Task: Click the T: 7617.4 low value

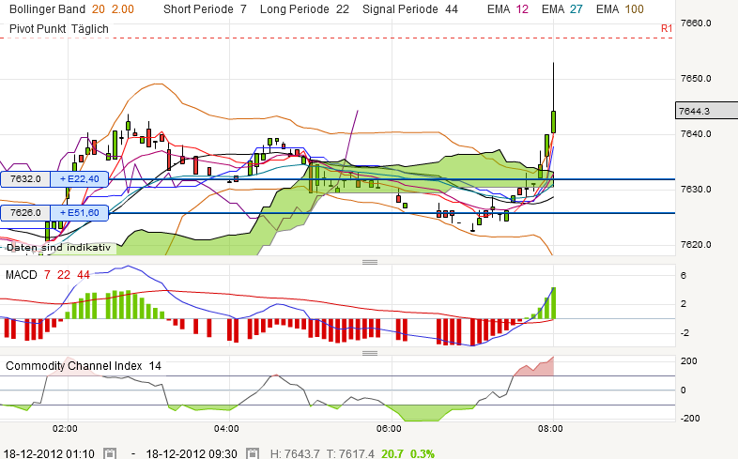Action: [x=350, y=453]
